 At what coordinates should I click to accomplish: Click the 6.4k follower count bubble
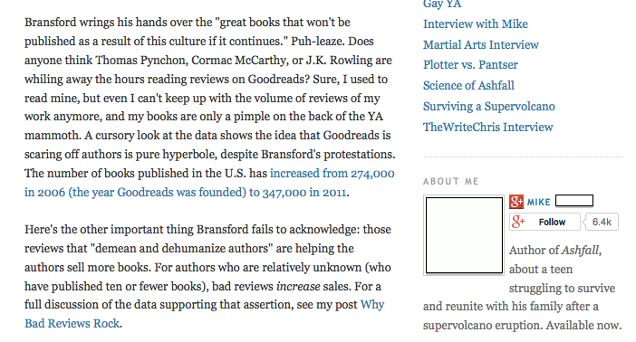[x=602, y=222]
